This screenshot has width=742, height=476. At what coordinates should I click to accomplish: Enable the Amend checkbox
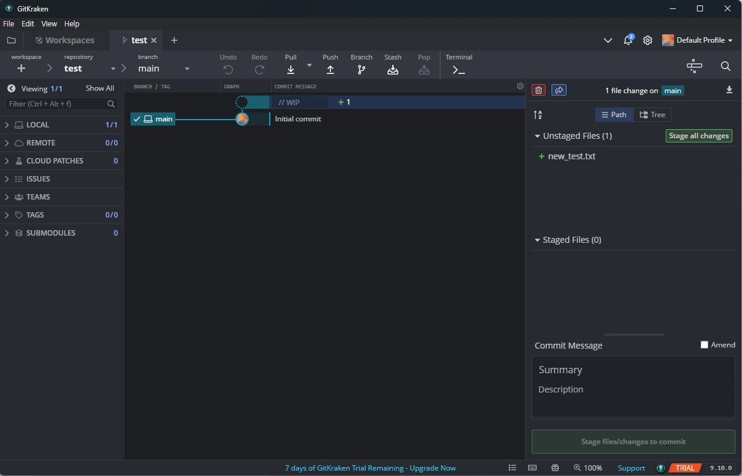[704, 344]
